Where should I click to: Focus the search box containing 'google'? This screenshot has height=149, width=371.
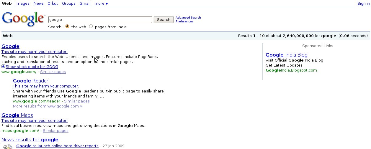pos(100,20)
